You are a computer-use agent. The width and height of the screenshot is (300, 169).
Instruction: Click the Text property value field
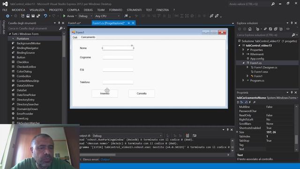279,149
